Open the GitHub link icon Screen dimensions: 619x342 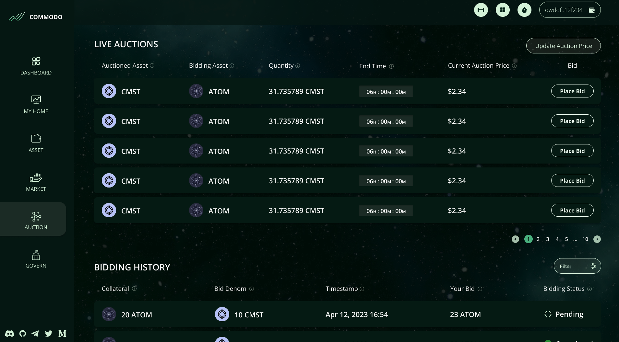coord(23,334)
